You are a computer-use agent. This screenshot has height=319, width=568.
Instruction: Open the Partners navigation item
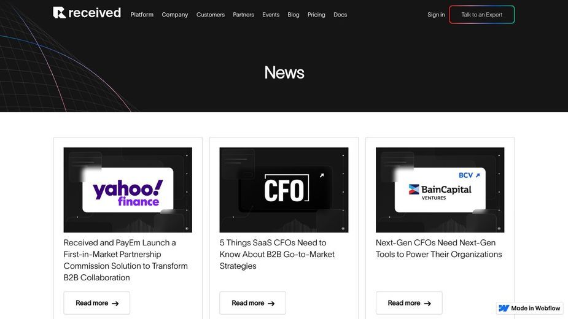[243, 15]
